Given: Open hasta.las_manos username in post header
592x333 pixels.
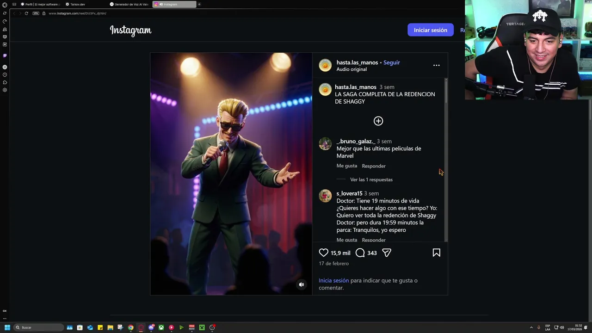Looking at the screenshot, I should click(x=357, y=62).
